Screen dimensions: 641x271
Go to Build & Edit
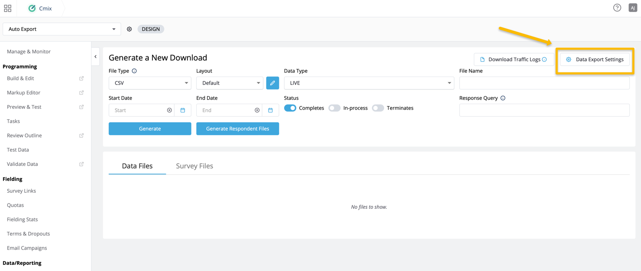pos(21,79)
